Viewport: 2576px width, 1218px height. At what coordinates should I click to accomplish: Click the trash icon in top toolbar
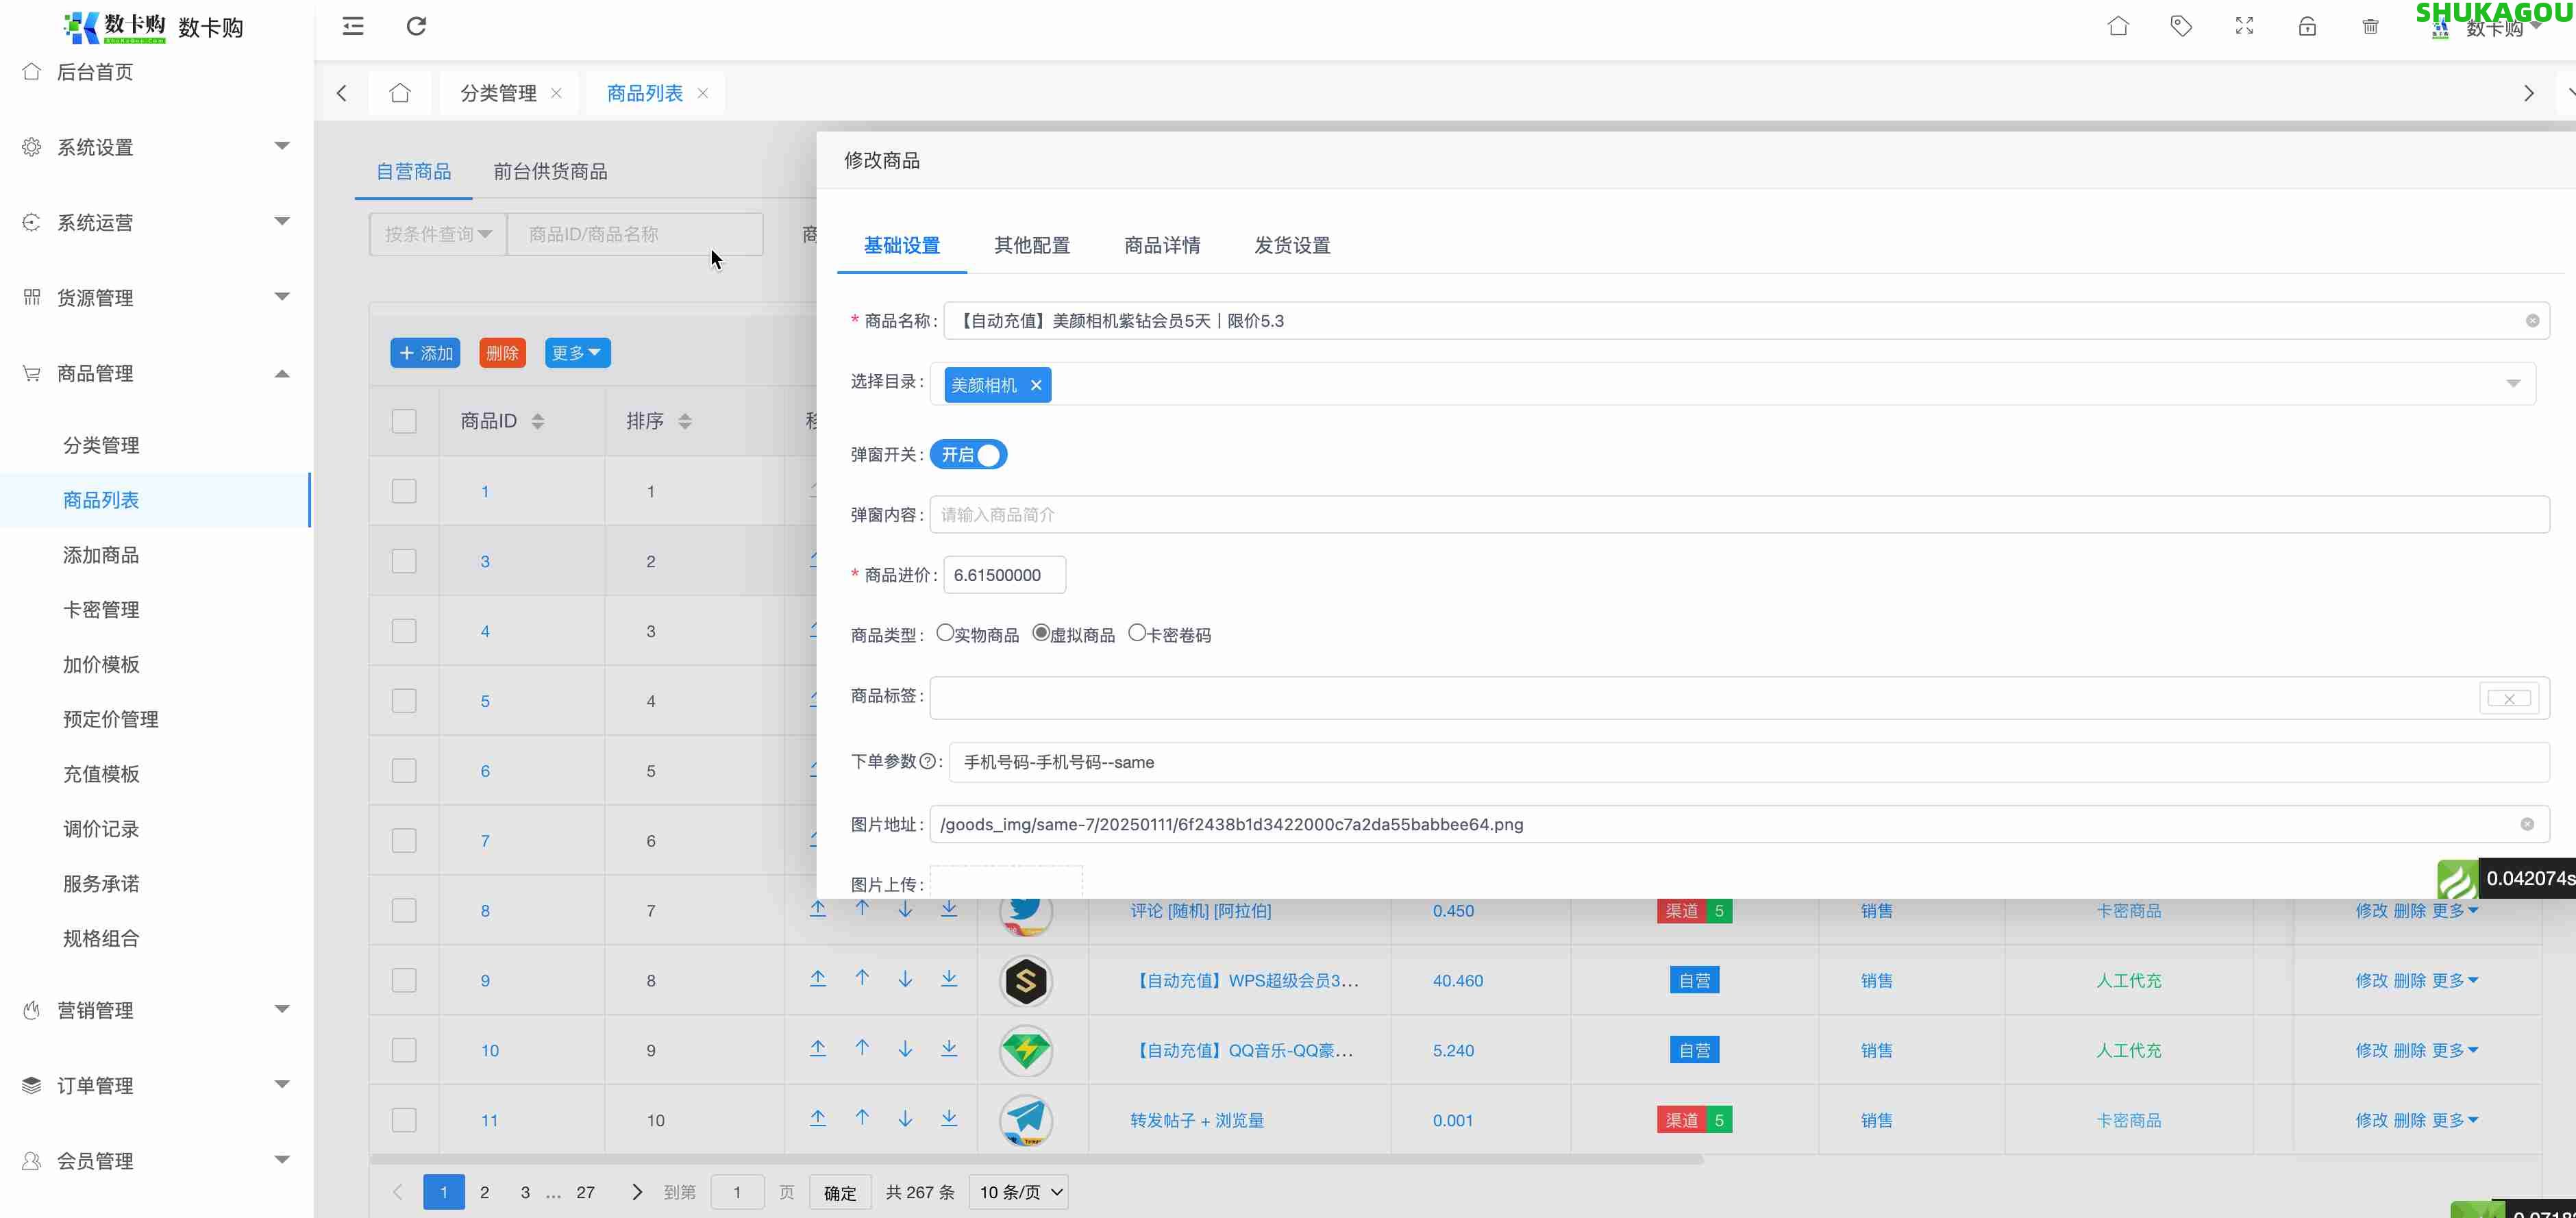coord(2370,26)
